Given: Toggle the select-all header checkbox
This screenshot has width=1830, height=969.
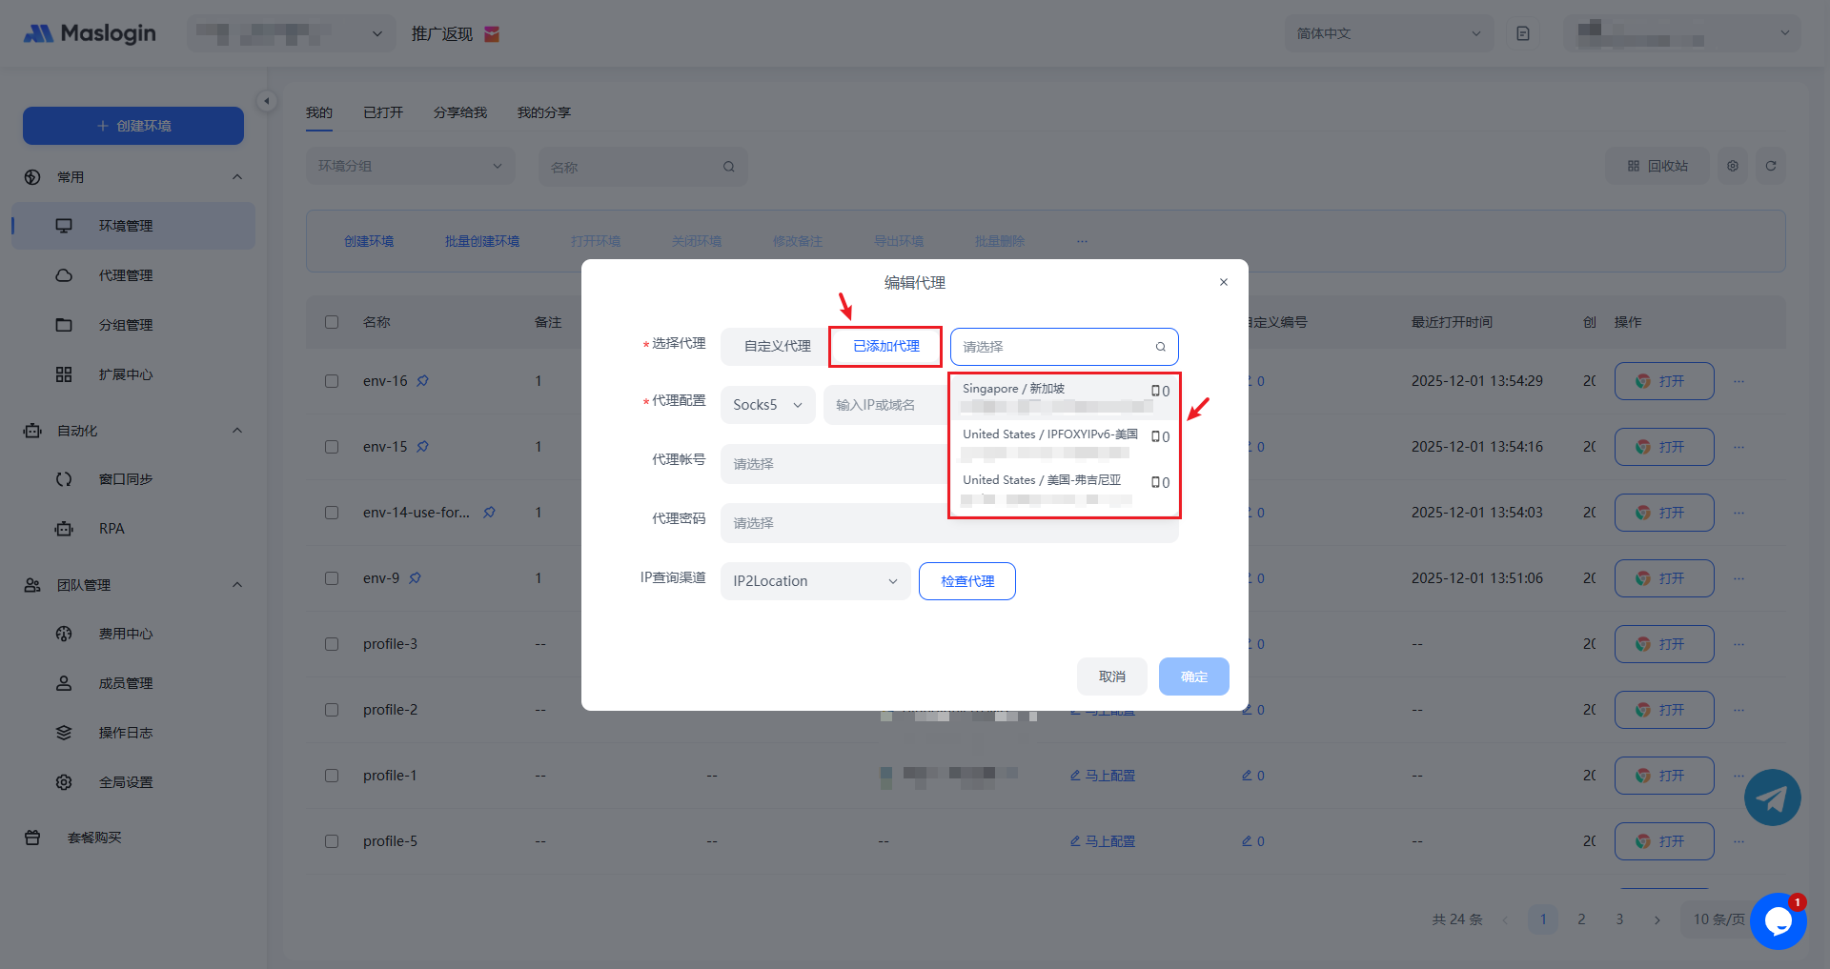Looking at the screenshot, I should 332,322.
